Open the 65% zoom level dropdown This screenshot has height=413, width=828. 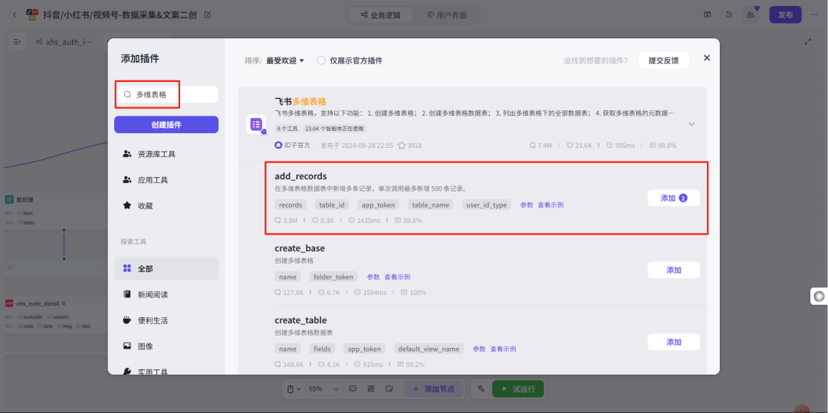[x=324, y=388]
